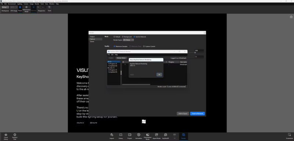Toggle Performance Mode icon in toolbar

point(26,7)
